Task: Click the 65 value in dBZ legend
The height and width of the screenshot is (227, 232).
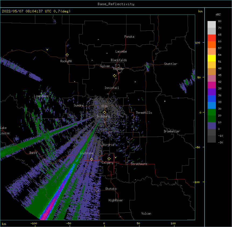Action: pyautogui.click(x=220, y=35)
